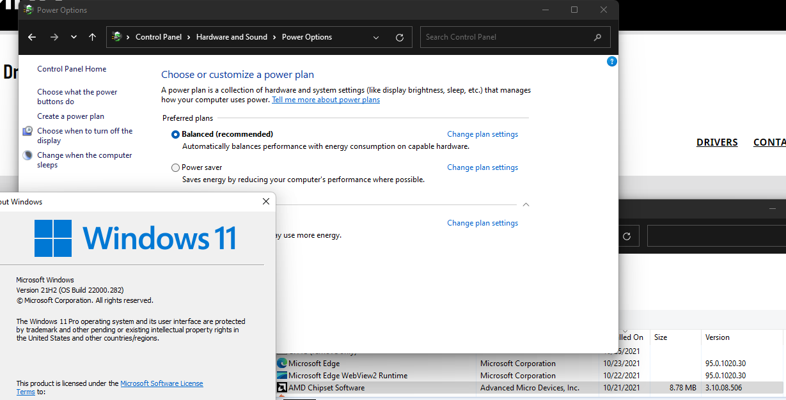The width and height of the screenshot is (786, 400).
Task: Click the Power Options title bar icon
Action: click(28, 10)
